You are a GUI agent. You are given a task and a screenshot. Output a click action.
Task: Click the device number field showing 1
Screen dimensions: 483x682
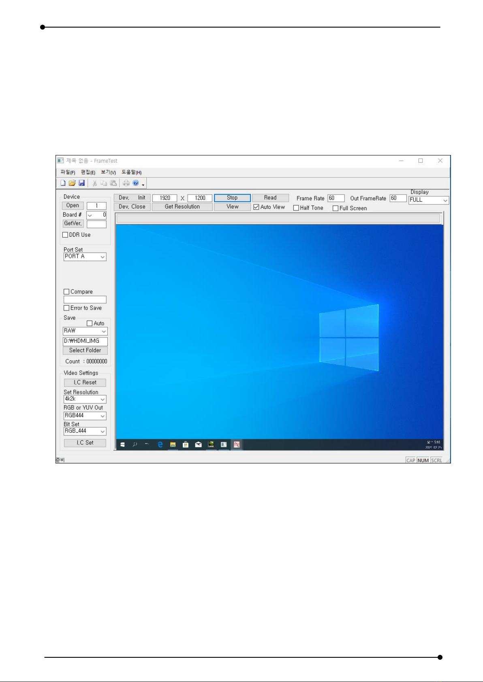click(96, 206)
